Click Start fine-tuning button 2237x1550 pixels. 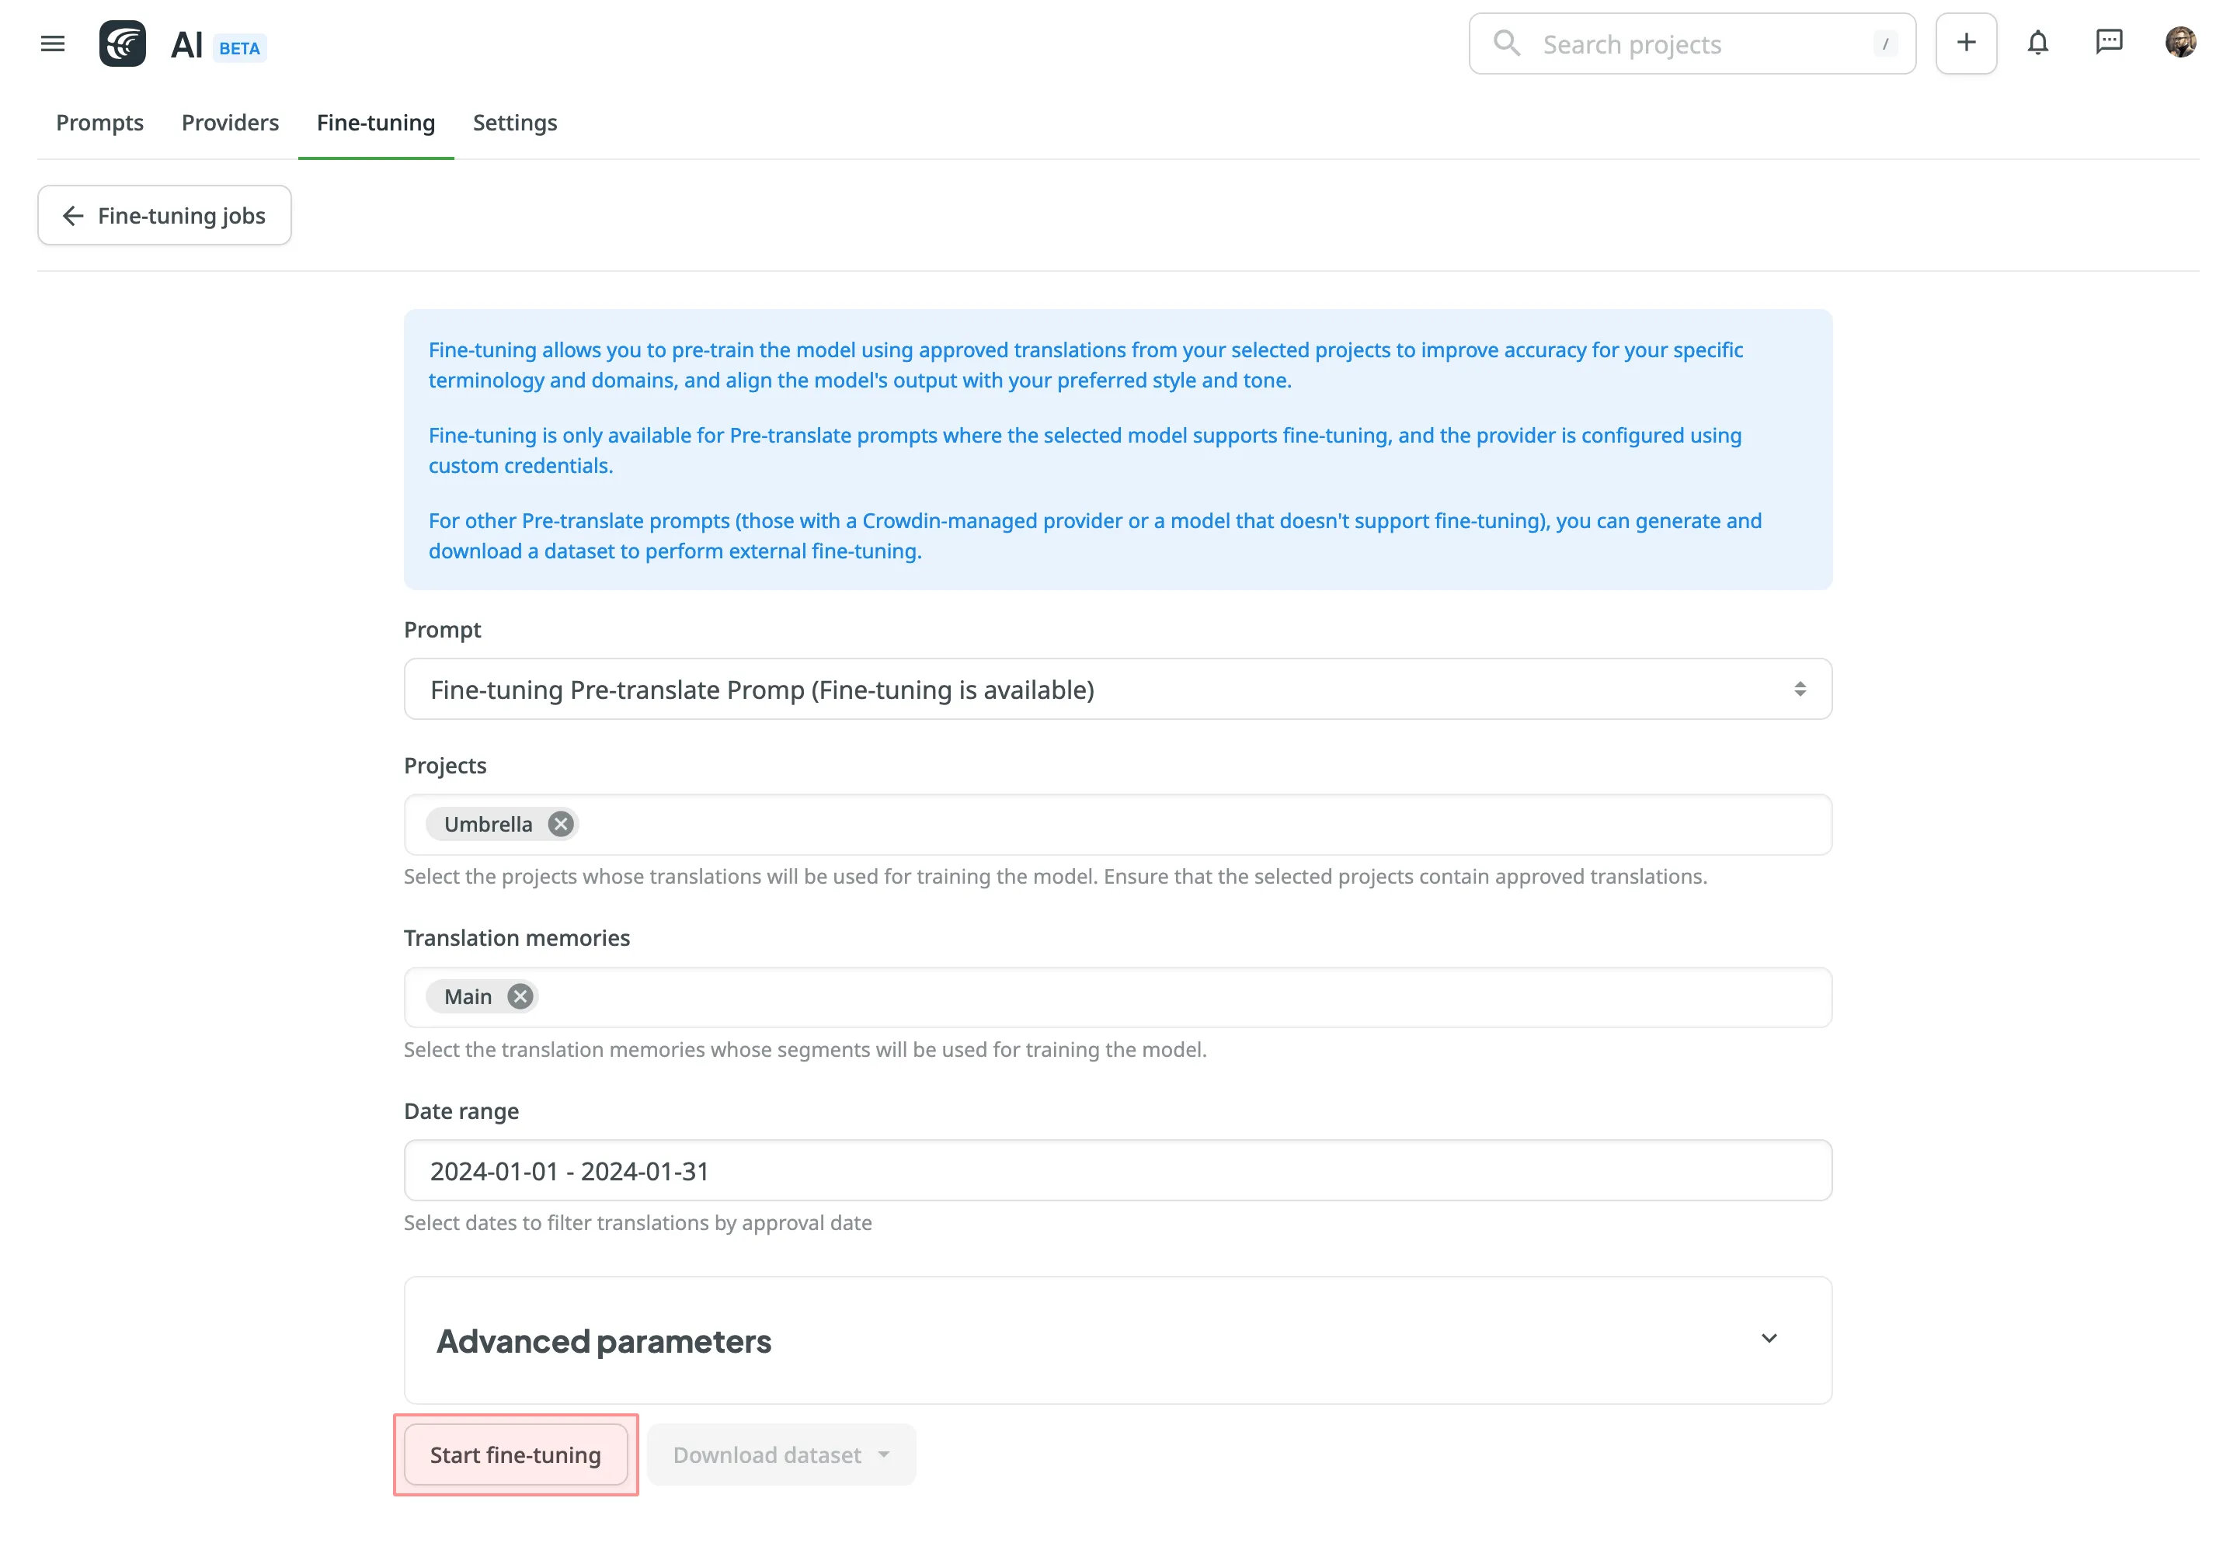[x=515, y=1454]
